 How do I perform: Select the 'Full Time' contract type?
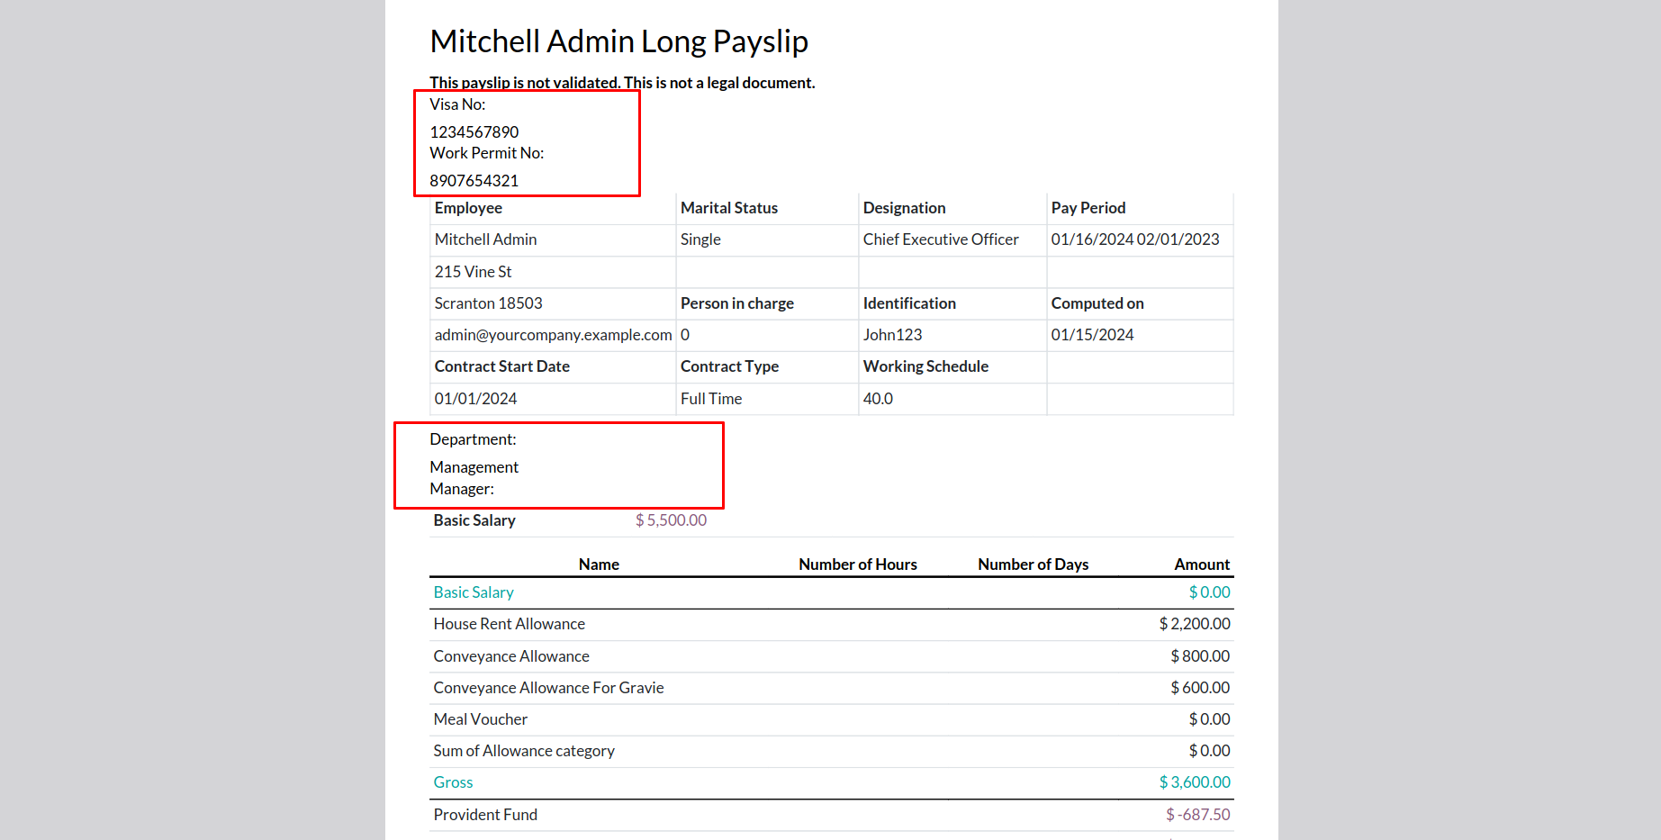[711, 399]
